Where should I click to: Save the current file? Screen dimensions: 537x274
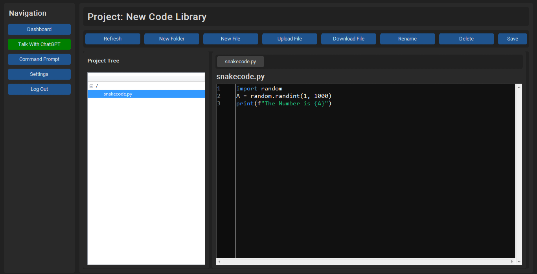pyautogui.click(x=512, y=39)
